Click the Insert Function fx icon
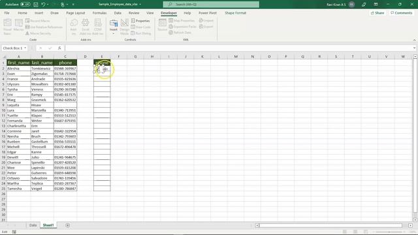The height and width of the screenshot is (235, 418). pos(59,48)
